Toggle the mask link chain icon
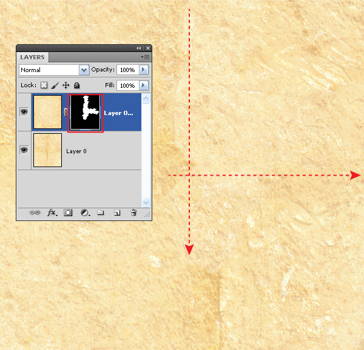Image resolution: width=364 pixels, height=350 pixels. coord(66,113)
